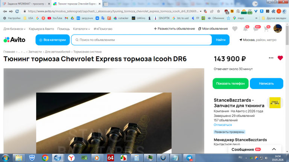The width and height of the screenshot is (289, 162).
Task: Open notifications bell in Avito header
Action: pyautogui.click(x=245, y=29)
